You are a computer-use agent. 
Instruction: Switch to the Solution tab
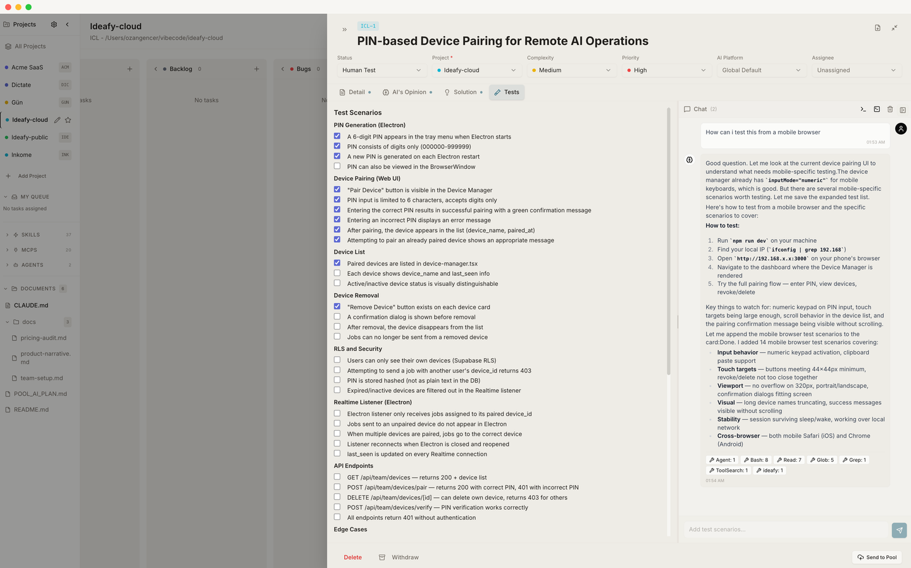tap(463, 92)
